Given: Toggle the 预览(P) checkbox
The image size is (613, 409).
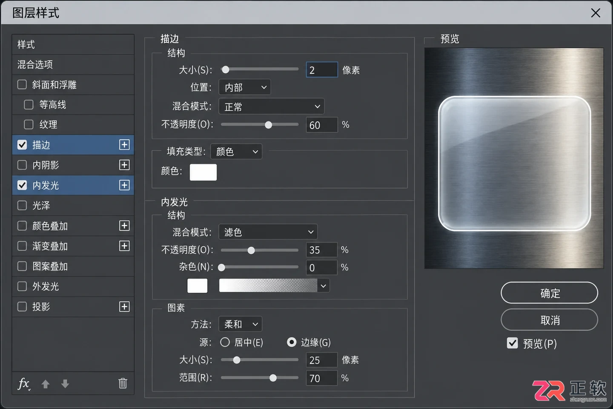Looking at the screenshot, I should 513,343.
